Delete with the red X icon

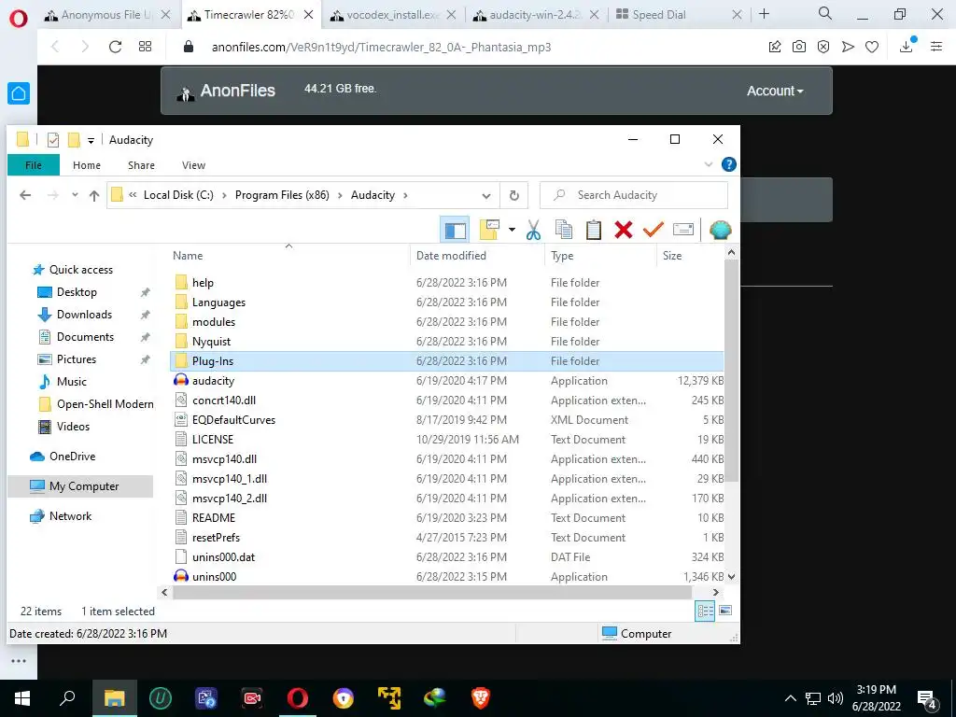[x=623, y=230]
